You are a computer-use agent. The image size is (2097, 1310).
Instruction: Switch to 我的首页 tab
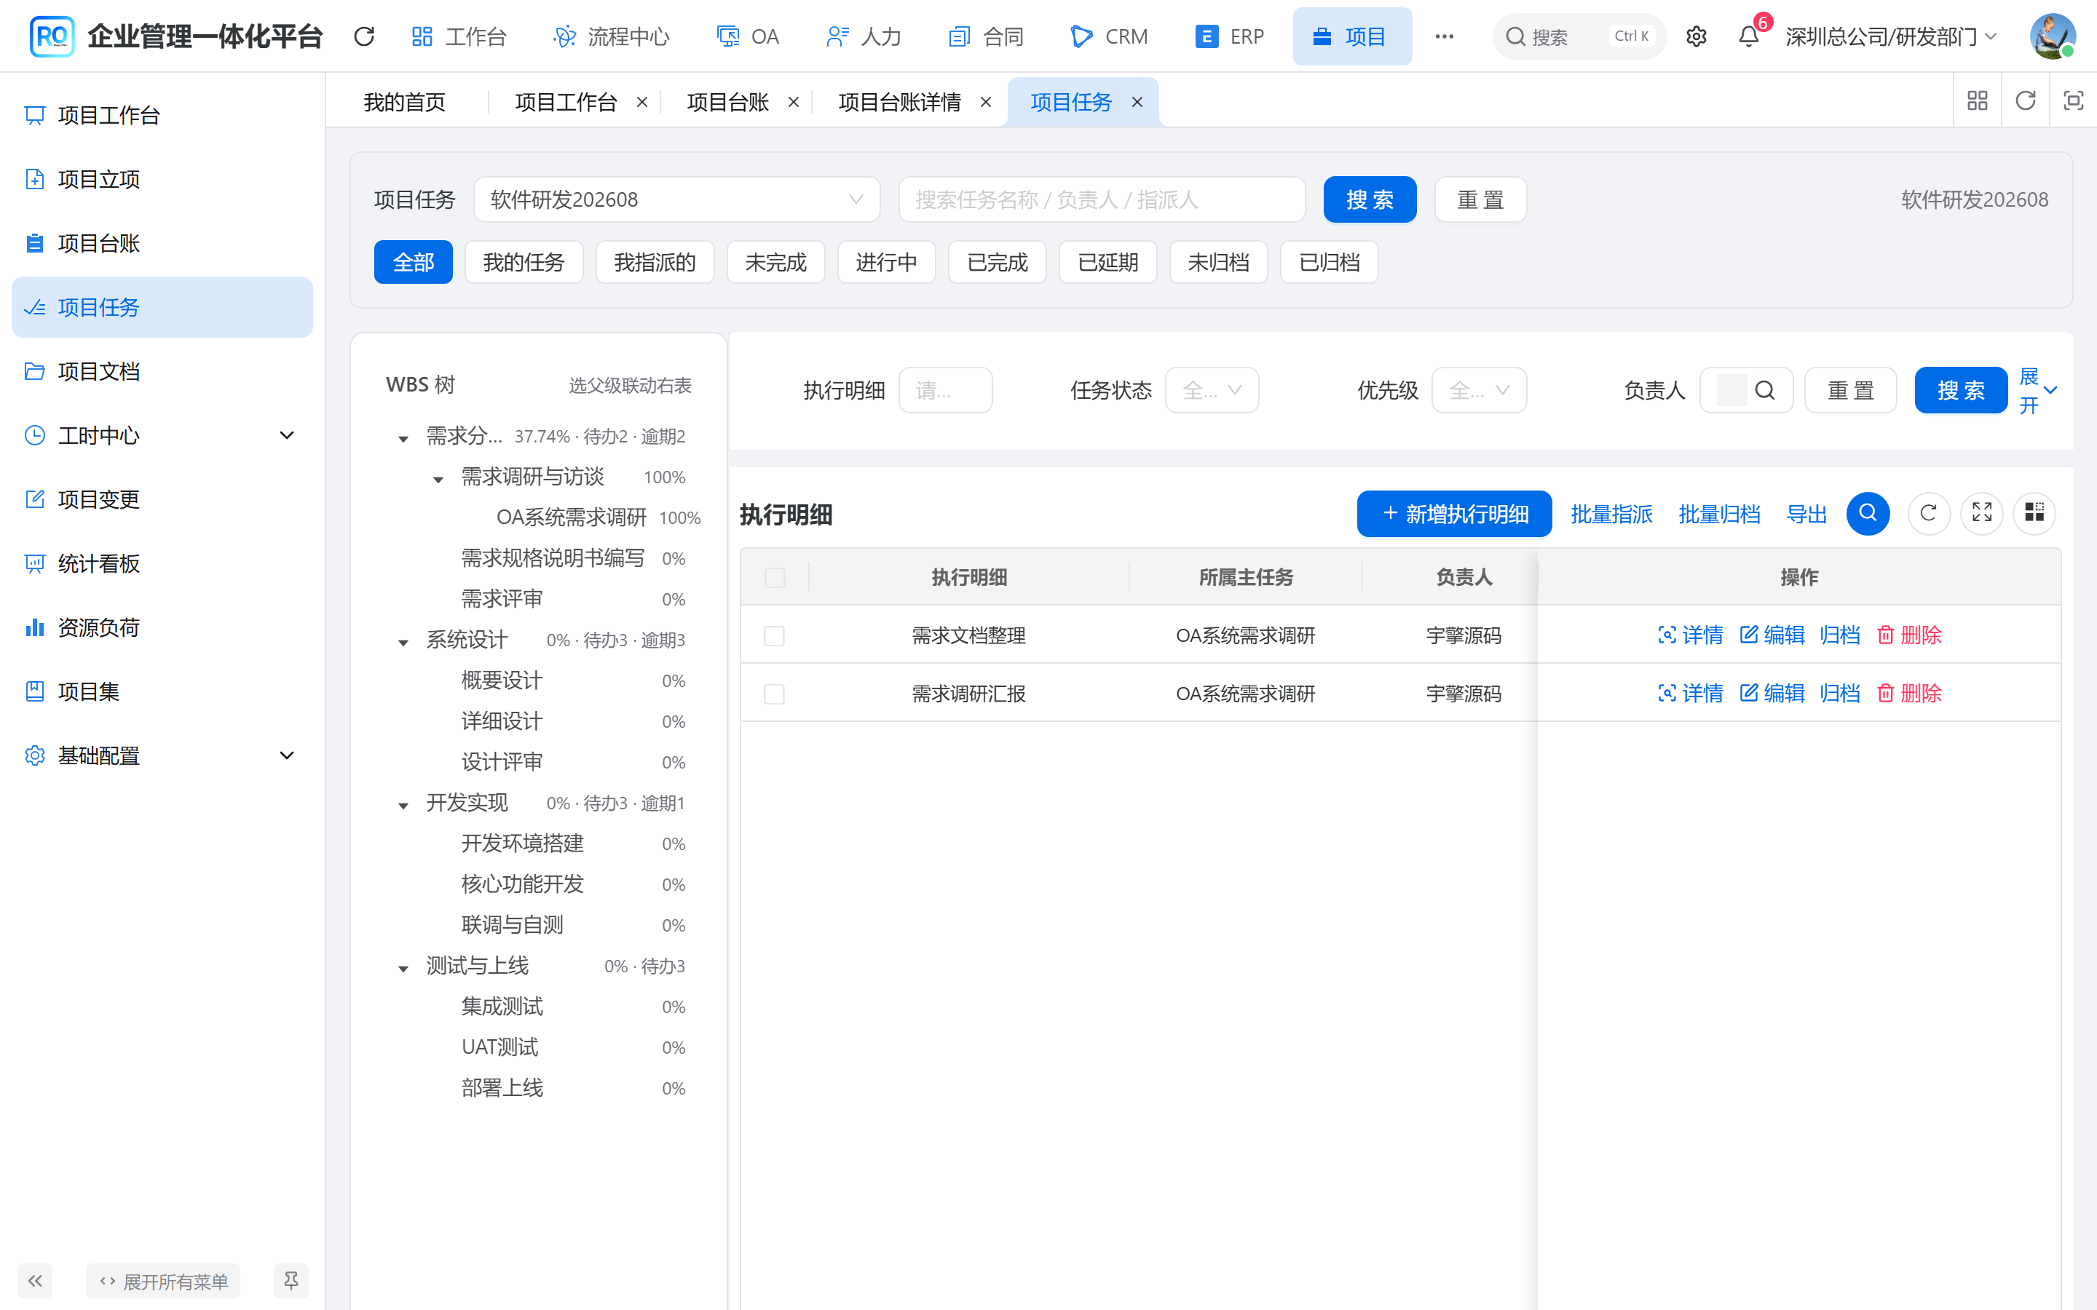click(404, 102)
